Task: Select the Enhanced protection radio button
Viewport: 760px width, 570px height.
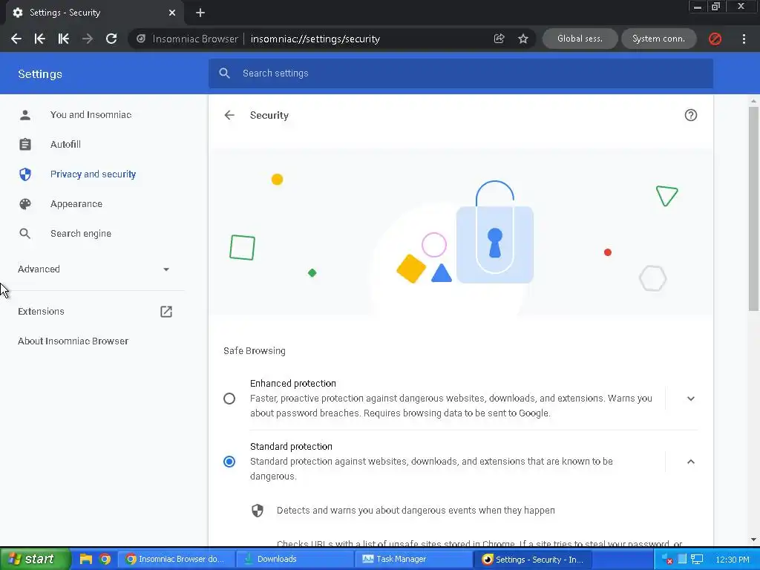Action: point(229,399)
